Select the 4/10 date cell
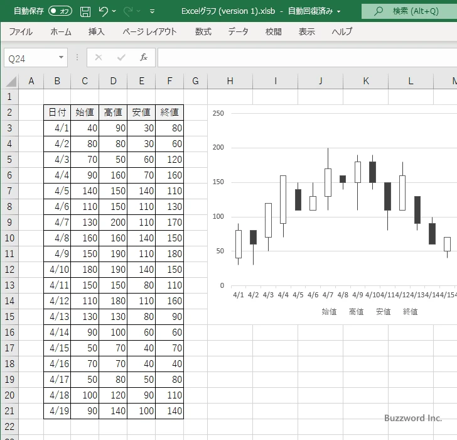 pyautogui.click(x=57, y=269)
